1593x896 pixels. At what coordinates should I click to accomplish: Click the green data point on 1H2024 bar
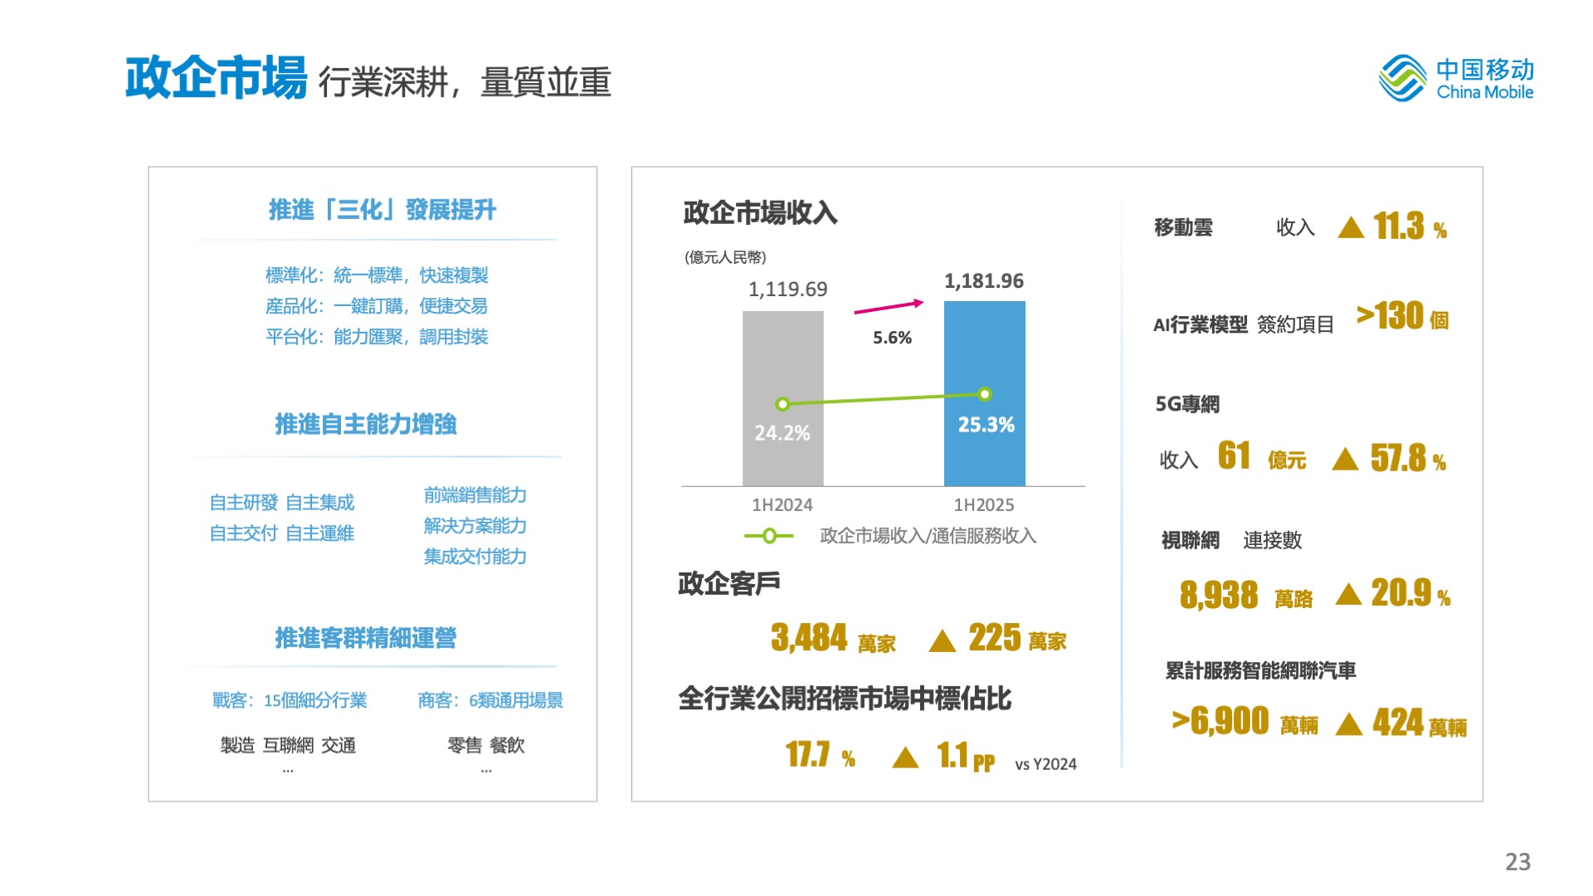(x=782, y=404)
